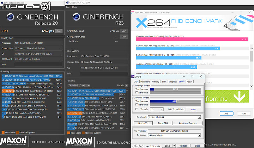The width and height of the screenshot is (254, 148).
Task: Open the File menu in Cinebench R23
Action: point(68,7)
